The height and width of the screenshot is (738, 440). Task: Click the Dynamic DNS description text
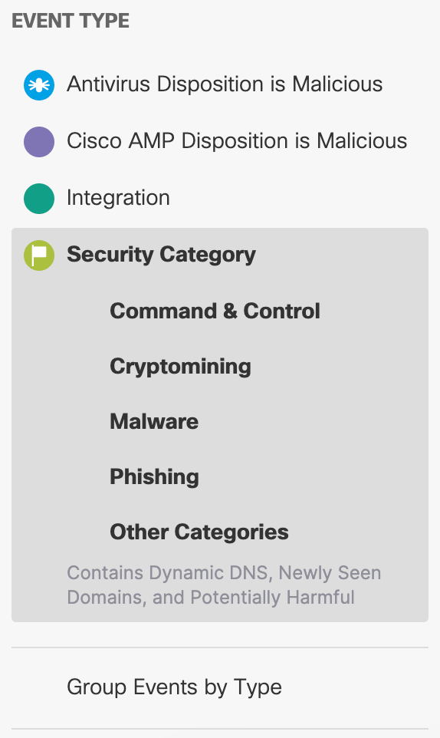click(224, 585)
